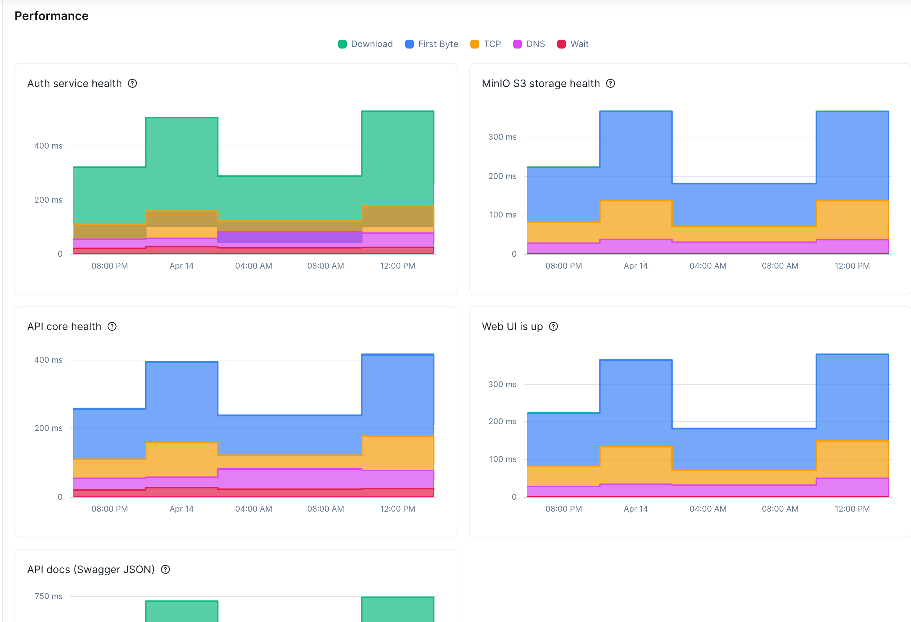This screenshot has width=911, height=622.
Task: Toggle the Download series in legend
Action: [371, 44]
